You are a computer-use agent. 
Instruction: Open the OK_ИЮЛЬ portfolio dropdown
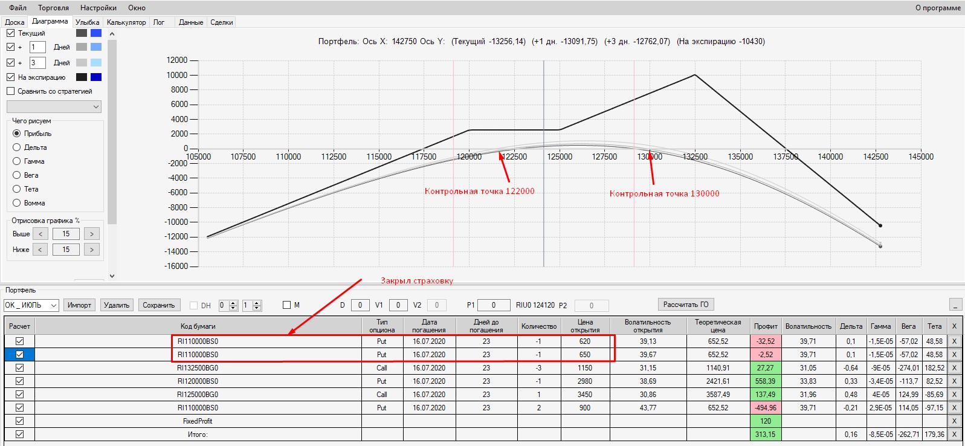click(x=31, y=305)
